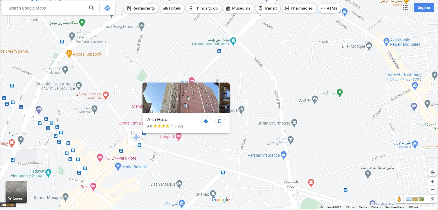The height and width of the screenshot is (210, 438).
Task: Click the search magnifier icon
Action: coord(91,8)
